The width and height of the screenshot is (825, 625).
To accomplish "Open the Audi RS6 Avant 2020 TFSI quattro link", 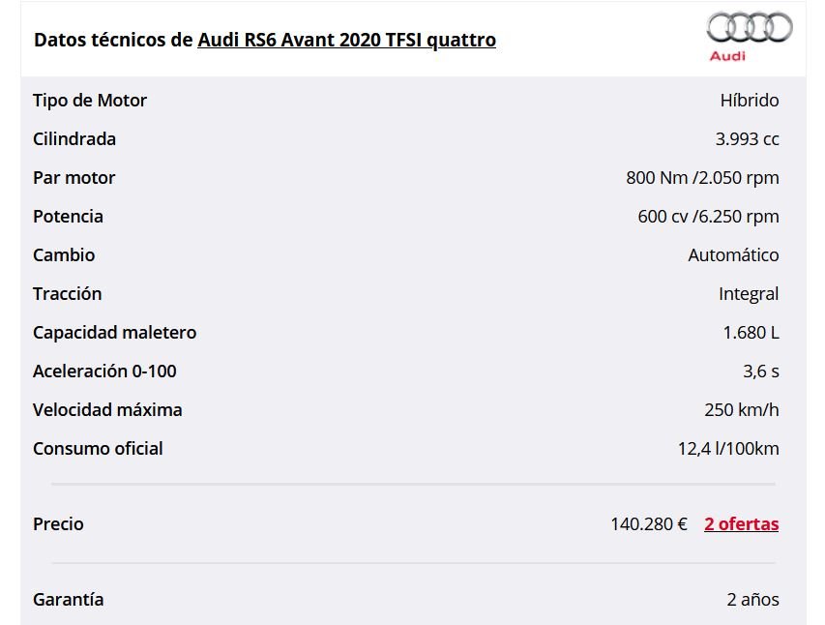I will tap(346, 40).
